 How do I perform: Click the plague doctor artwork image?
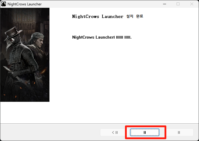(x=25, y=55)
